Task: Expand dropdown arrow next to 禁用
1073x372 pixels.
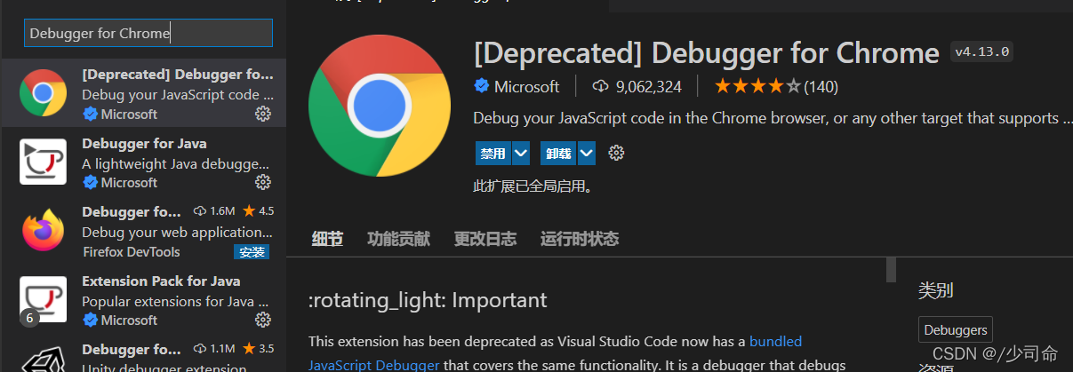Action: pos(521,153)
